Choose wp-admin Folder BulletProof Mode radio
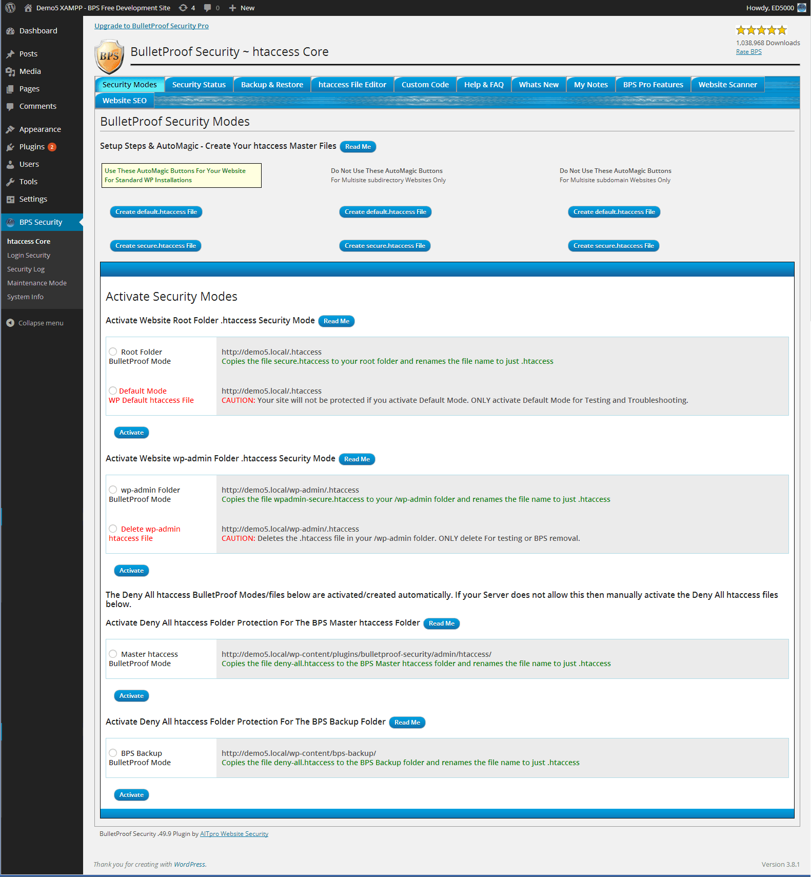This screenshot has height=877, width=811. coord(113,490)
